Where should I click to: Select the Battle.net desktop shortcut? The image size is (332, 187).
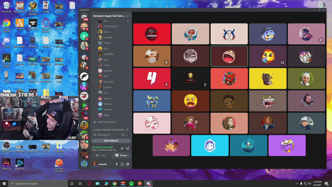pos(20,164)
